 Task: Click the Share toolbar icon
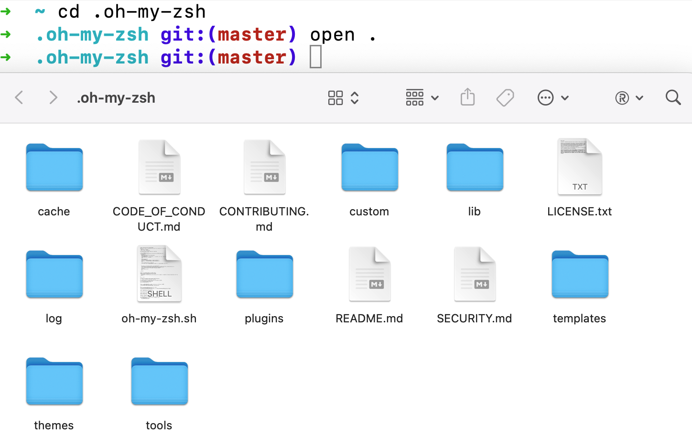point(468,97)
